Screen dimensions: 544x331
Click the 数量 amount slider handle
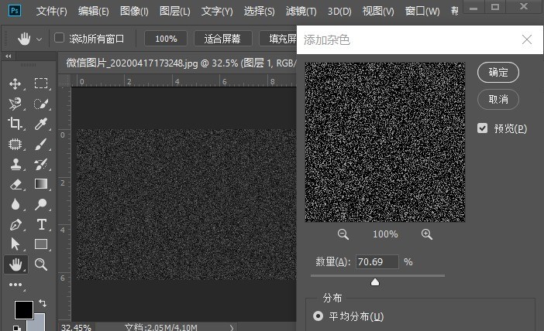click(x=375, y=282)
